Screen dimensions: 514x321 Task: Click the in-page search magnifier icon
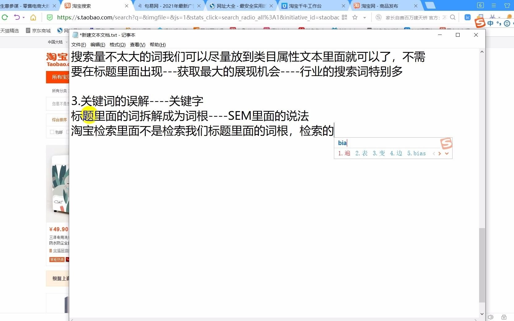[x=453, y=18]
